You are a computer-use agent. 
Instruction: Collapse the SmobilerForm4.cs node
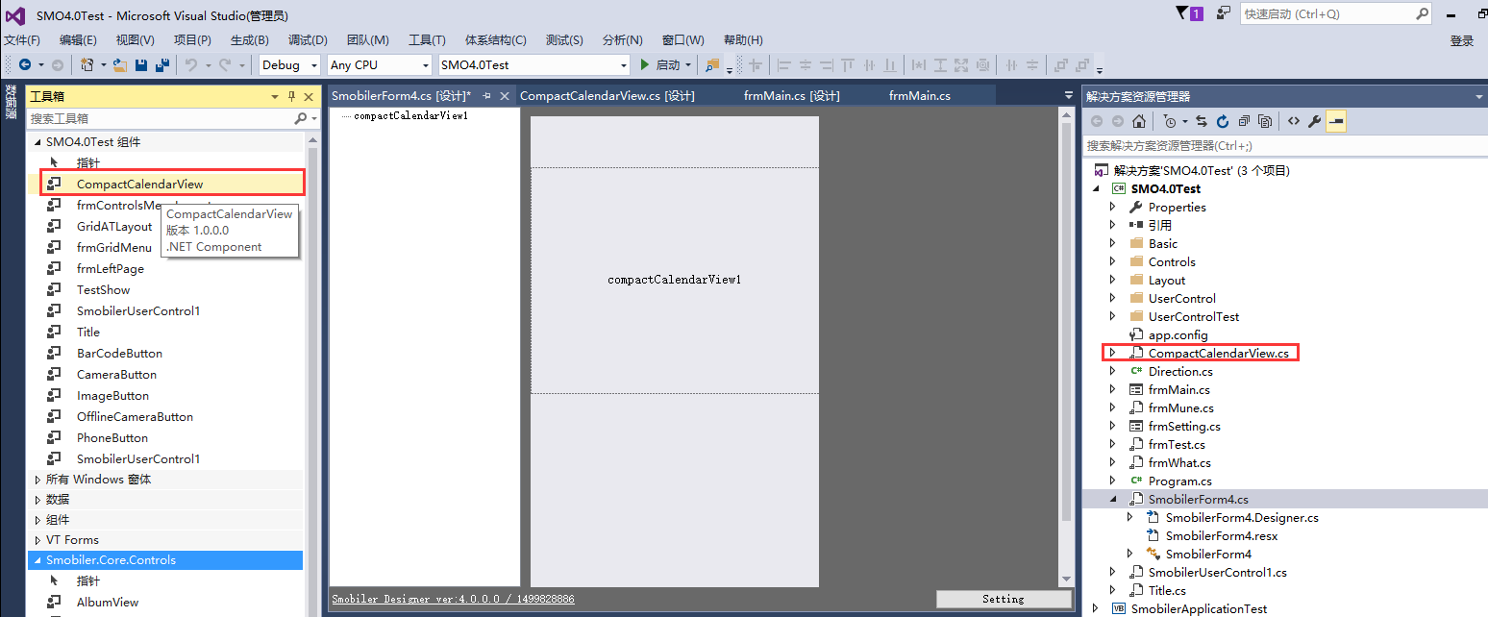tap(1113, 499)
